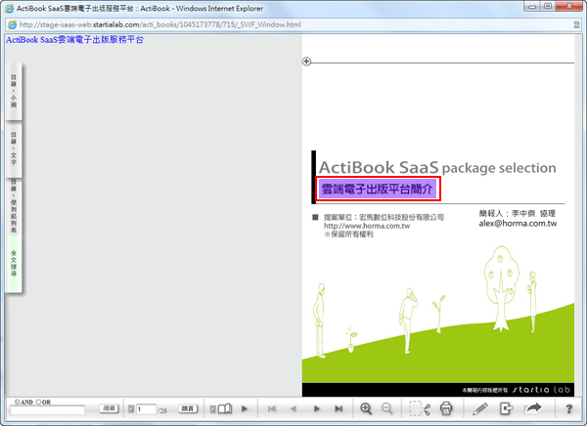Click the startia lab logo on page

541,390
